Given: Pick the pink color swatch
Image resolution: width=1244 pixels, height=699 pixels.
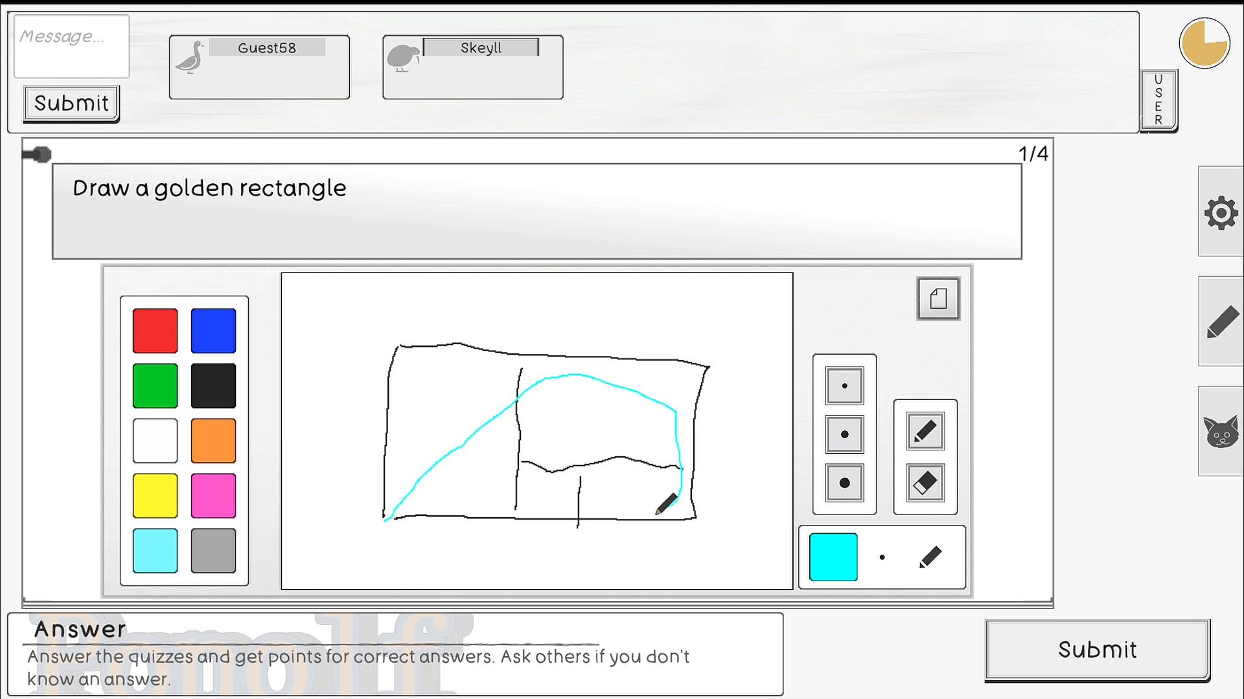Looking at the screenshot, I should click(213, 496).
